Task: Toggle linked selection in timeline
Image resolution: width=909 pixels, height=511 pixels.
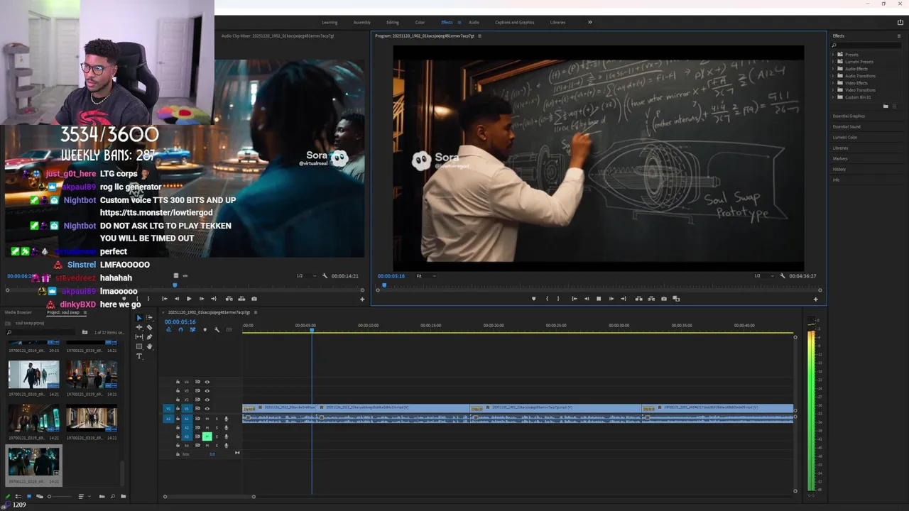Action: coord(192,330)
